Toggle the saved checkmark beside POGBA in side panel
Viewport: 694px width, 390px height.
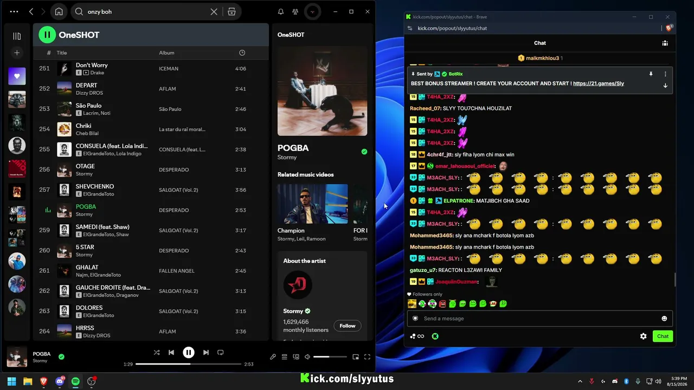tap(364, 152)
